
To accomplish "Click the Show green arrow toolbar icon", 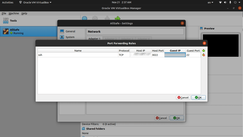I will pyautogui.click(x=118, y=18).
